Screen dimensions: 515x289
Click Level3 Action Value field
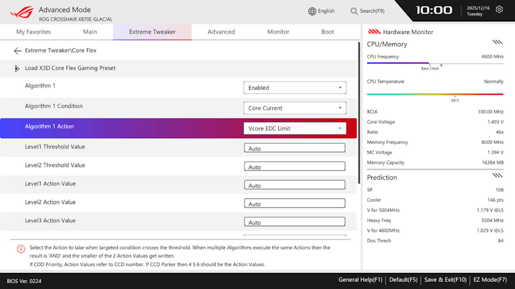tap(295, 222)
